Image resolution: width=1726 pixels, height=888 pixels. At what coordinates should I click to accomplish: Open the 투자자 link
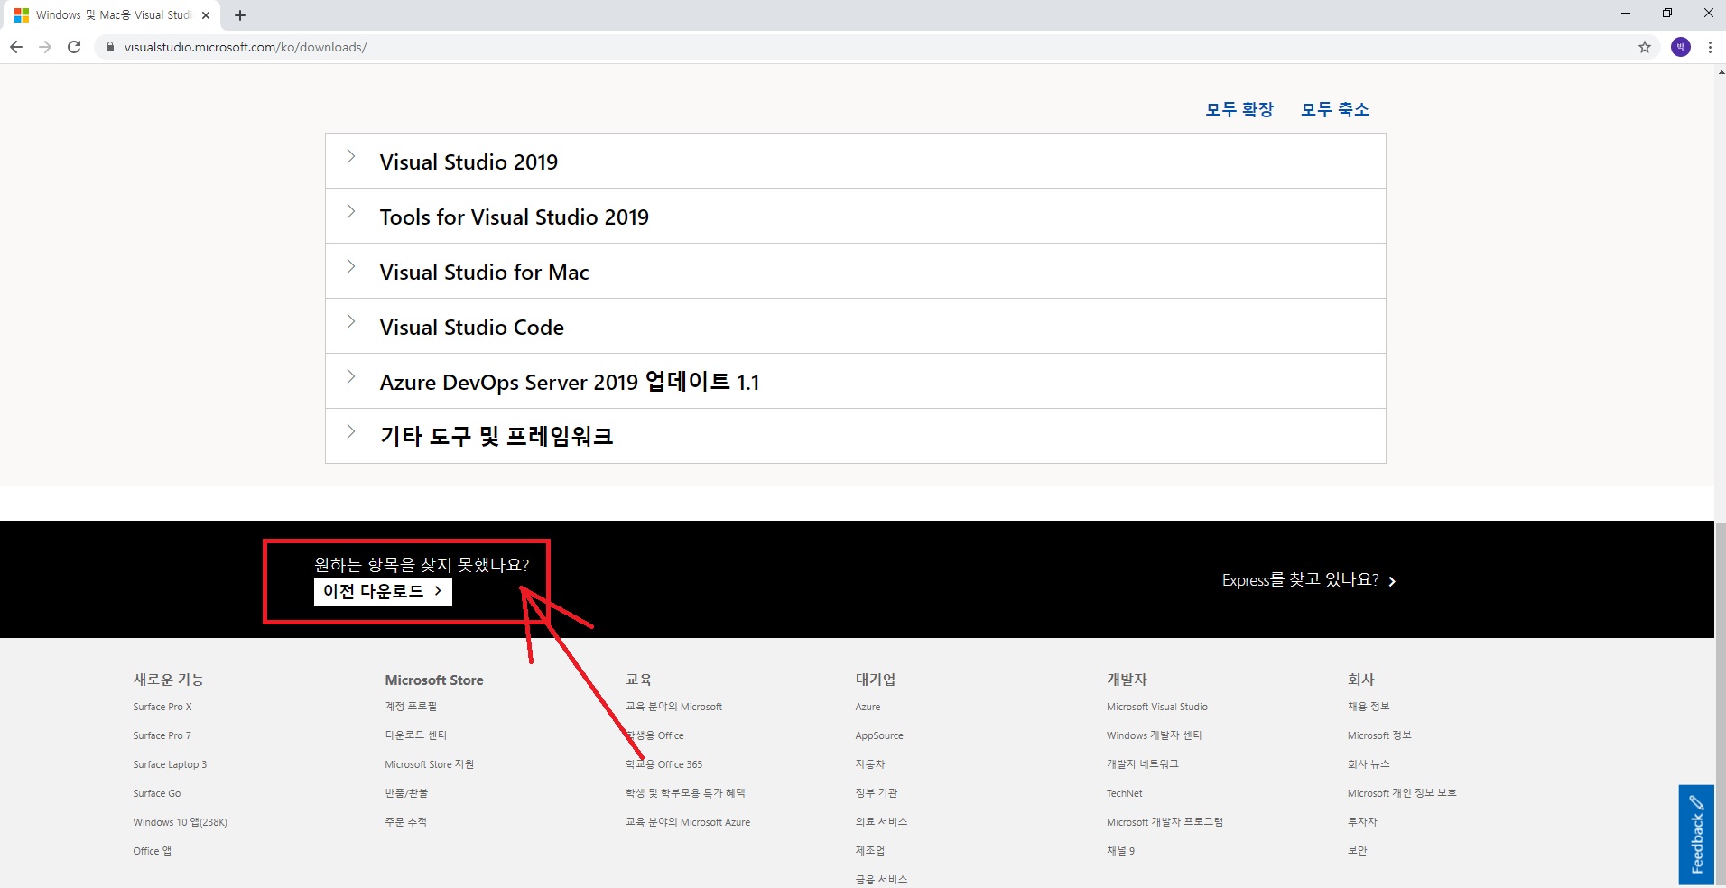pyautogui.click(x=1362, y=822)
